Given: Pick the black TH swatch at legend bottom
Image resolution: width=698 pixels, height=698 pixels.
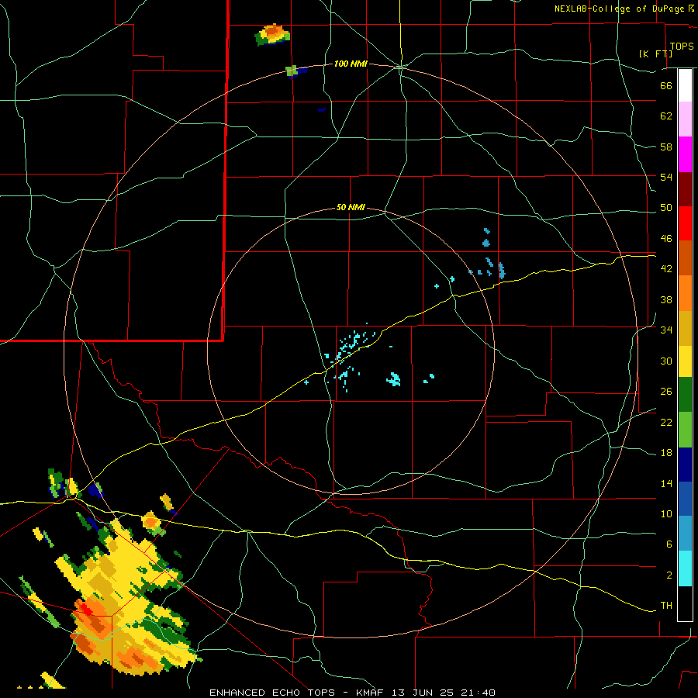Looking at the screenshot, I should 685,603.
